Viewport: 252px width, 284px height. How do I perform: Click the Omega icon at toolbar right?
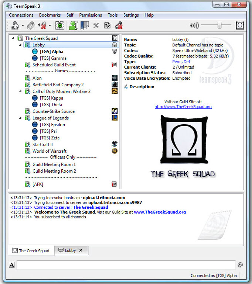(240, 25)
